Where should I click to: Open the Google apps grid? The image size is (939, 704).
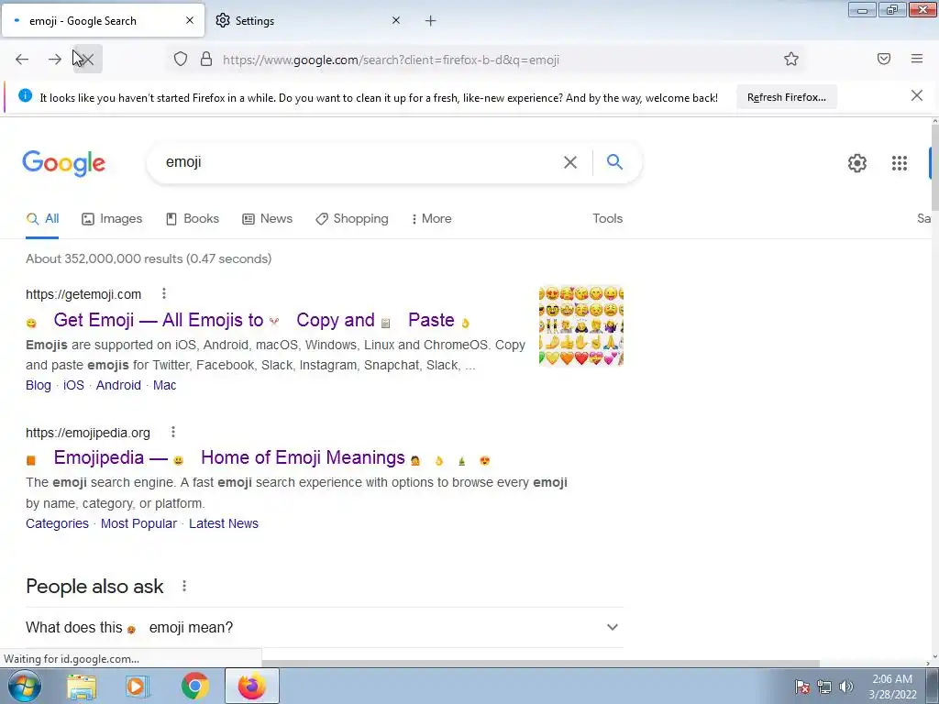[899, 163]
